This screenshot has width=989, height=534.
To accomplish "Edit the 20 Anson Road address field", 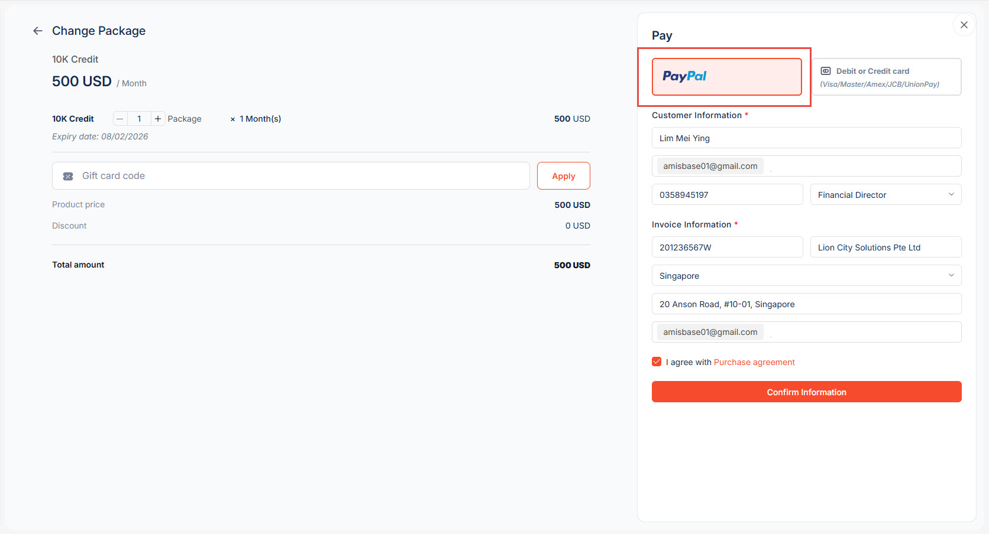I will (806, 304).
